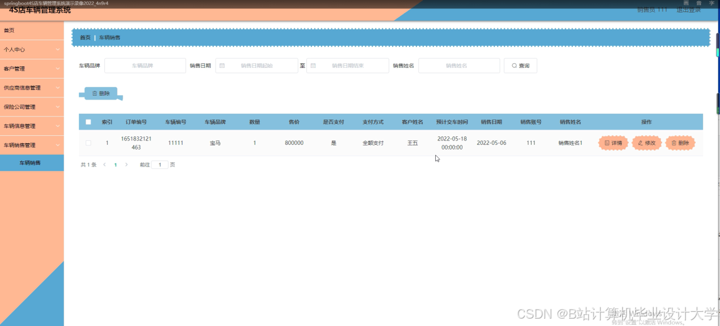The image size is (720, 326).
Task: Open the 首页 sidebar item
Action: coord(32,30)
